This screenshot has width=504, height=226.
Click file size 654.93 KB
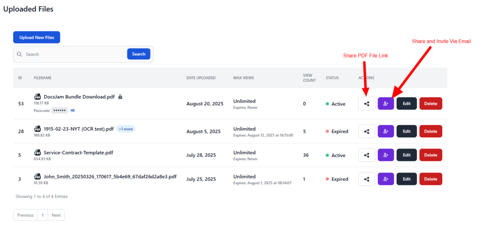(x=42, y=159)
